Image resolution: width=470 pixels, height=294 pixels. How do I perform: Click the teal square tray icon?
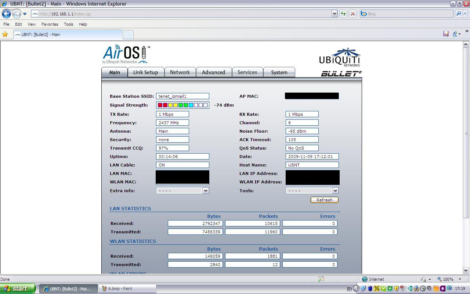[x=410, y=288]
